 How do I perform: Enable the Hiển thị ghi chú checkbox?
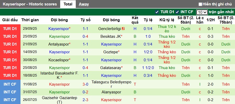pyautogui.click(x=200, y=4)
